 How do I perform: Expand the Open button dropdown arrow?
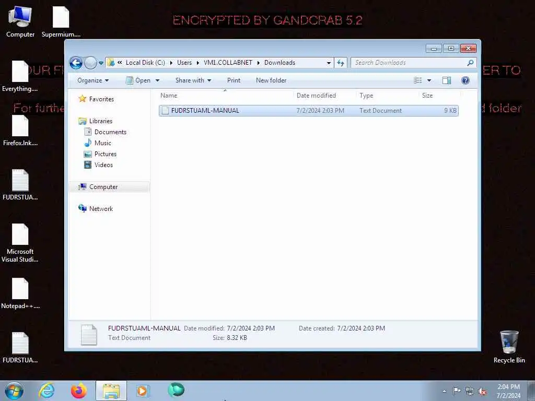pyautogui.click(x=157, y=80)
